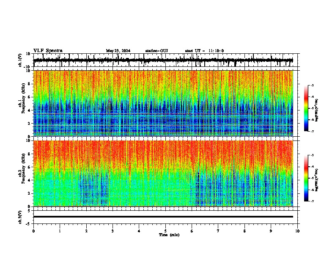Click the ch.2 spectrogram color scale bar
The width and height of the screenshot is (335, 259).
306,178
